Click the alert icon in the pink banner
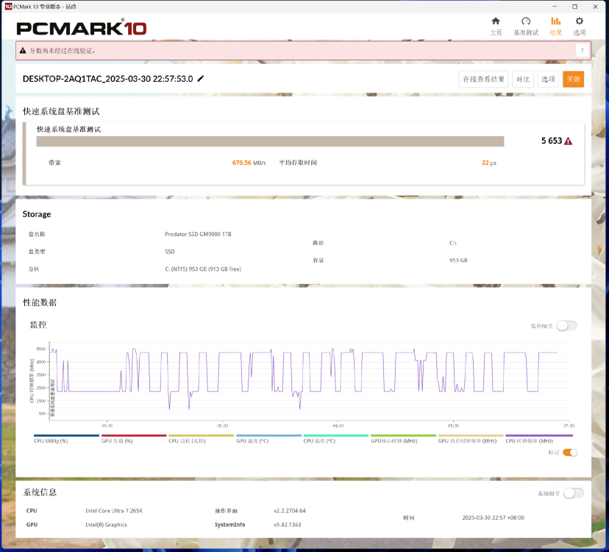 tap(23, 51)
